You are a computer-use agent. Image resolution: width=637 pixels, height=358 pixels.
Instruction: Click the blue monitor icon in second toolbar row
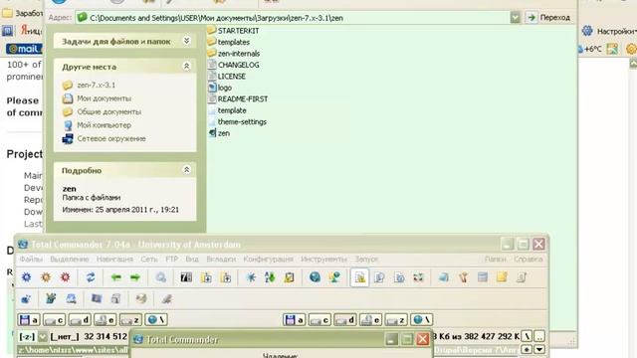[x=97, y=299]
